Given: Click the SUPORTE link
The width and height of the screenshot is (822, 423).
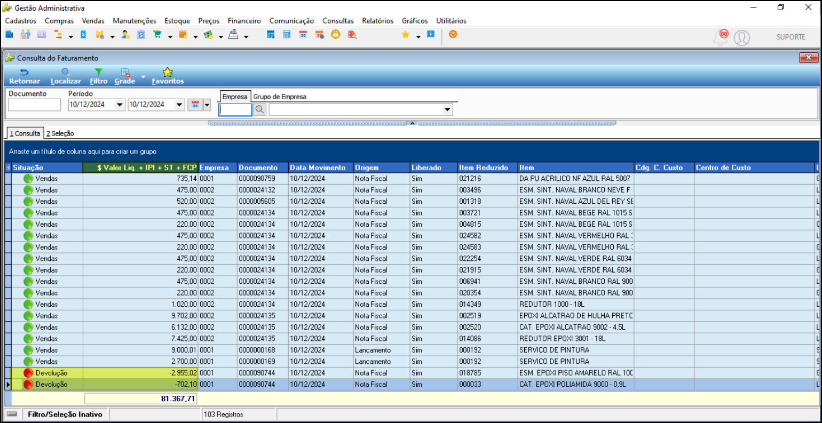Looking at the screenshot, I should click(791, 37).
